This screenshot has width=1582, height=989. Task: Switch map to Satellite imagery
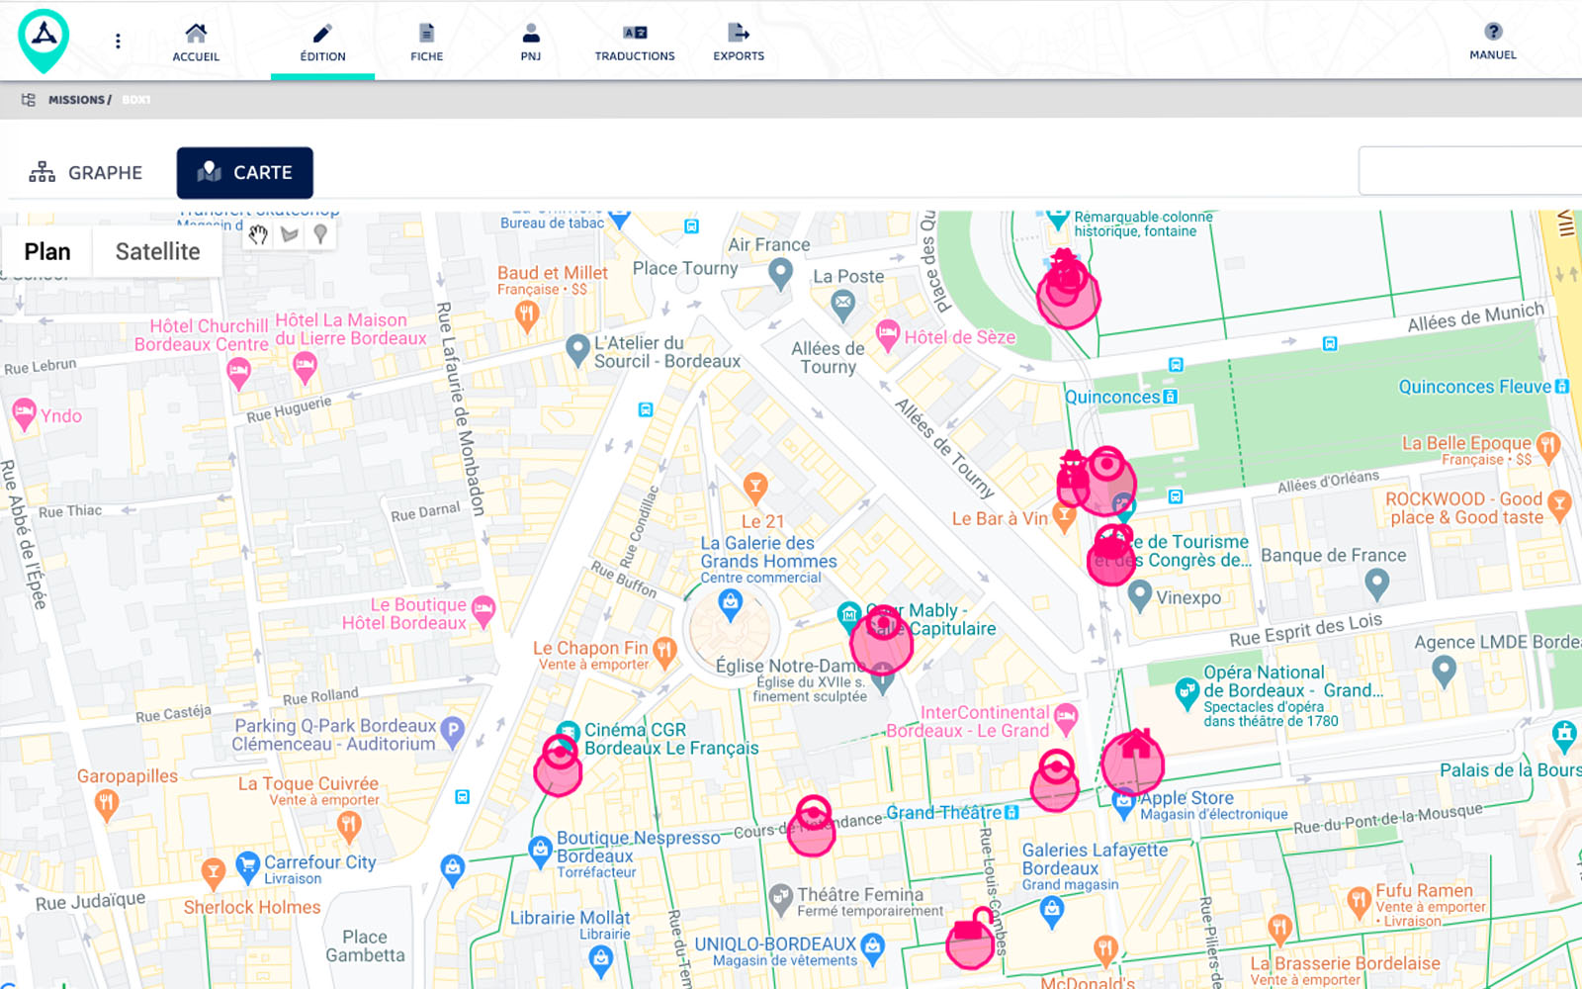[157, 251]
